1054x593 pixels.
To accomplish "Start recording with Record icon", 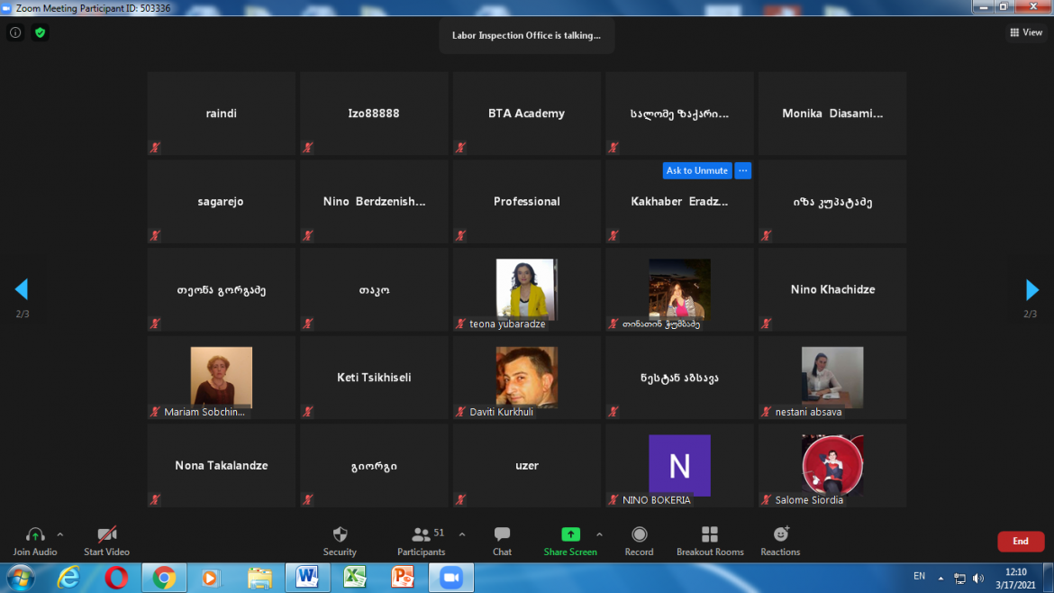I will [639, 534].
